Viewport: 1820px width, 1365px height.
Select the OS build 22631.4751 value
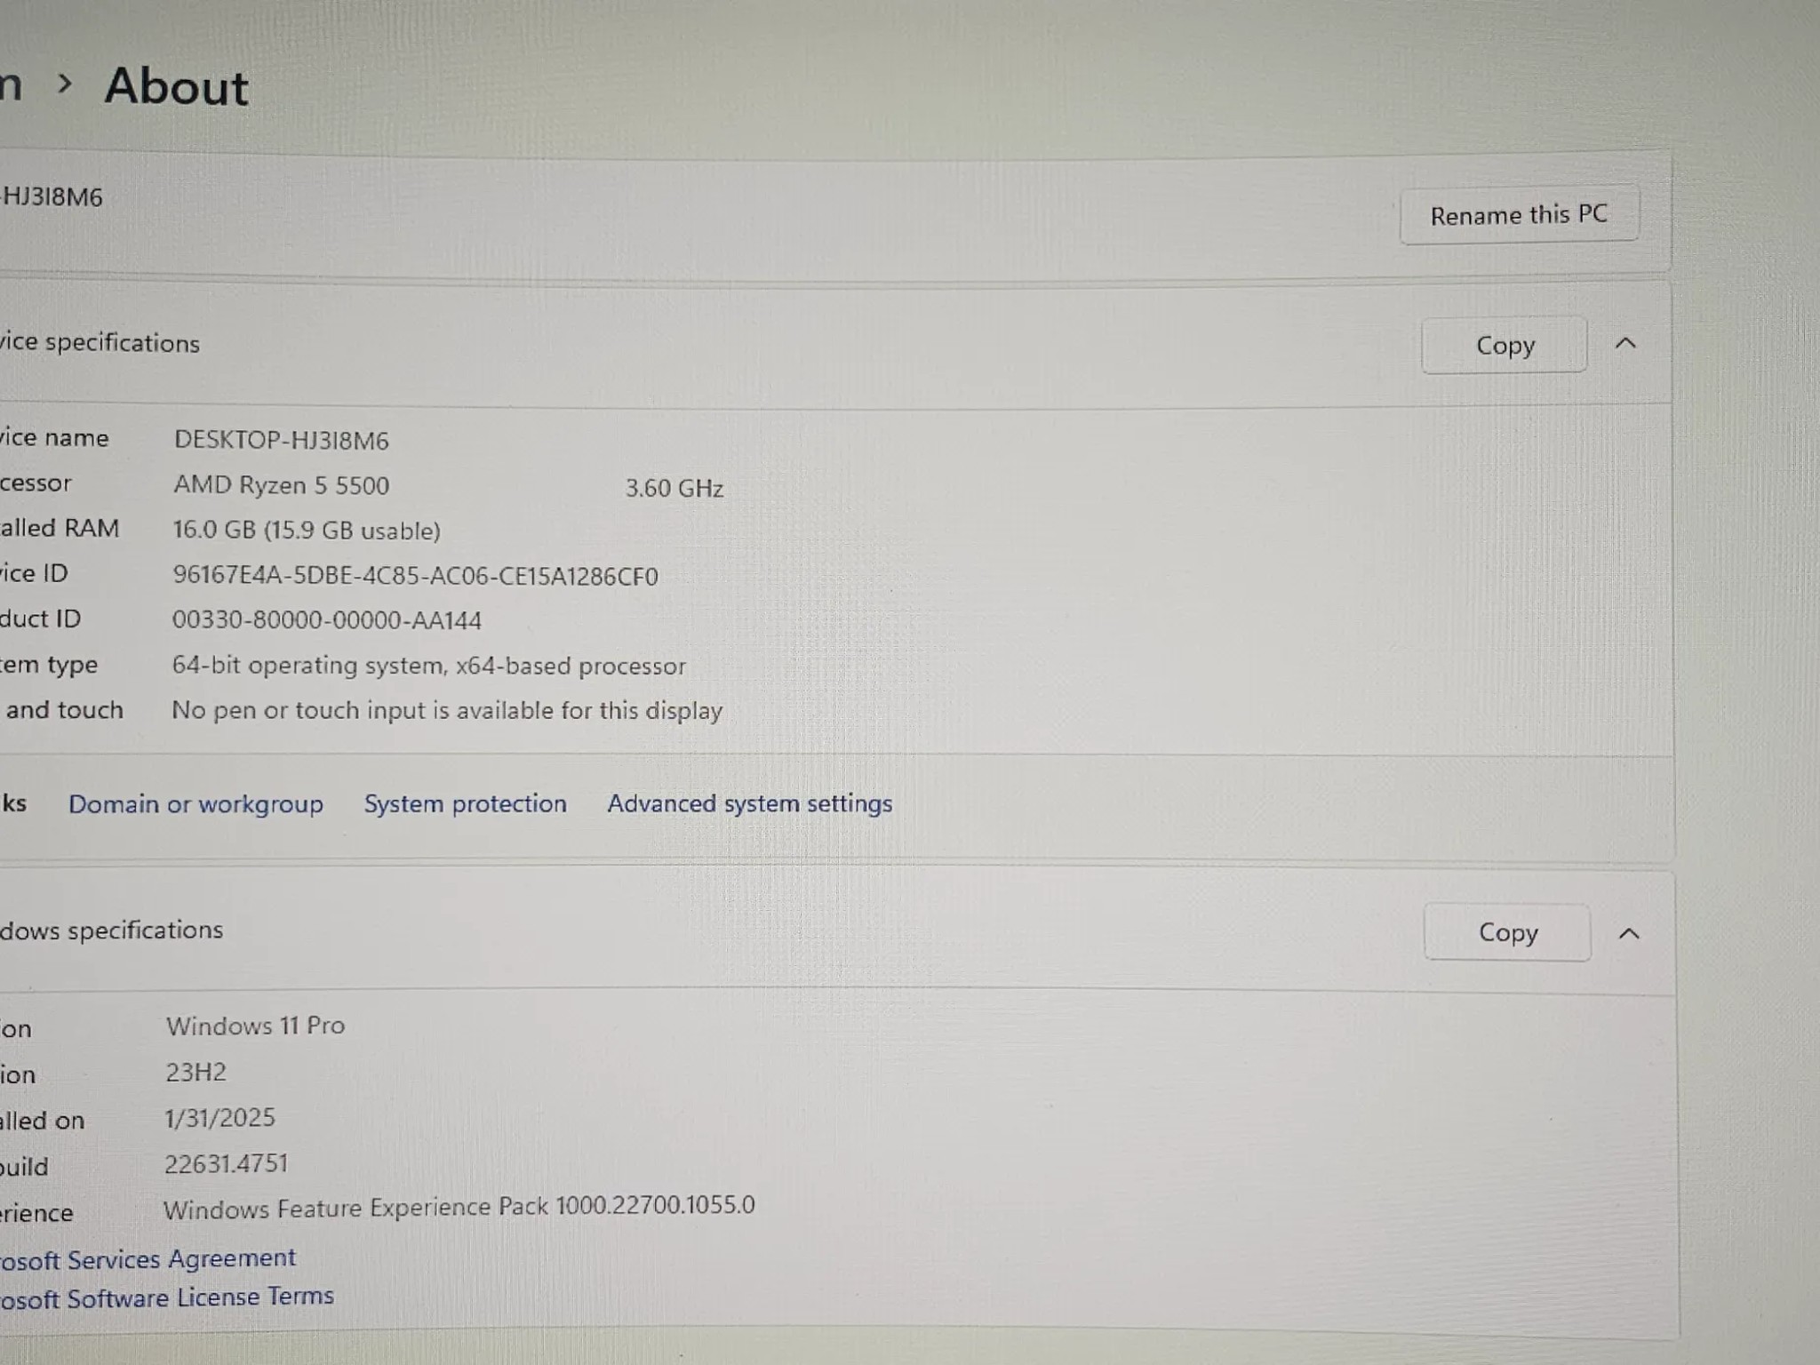[x=226, y=1164]
